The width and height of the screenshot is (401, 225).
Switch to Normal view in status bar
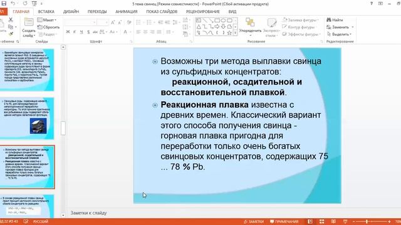tap(310, 221)
